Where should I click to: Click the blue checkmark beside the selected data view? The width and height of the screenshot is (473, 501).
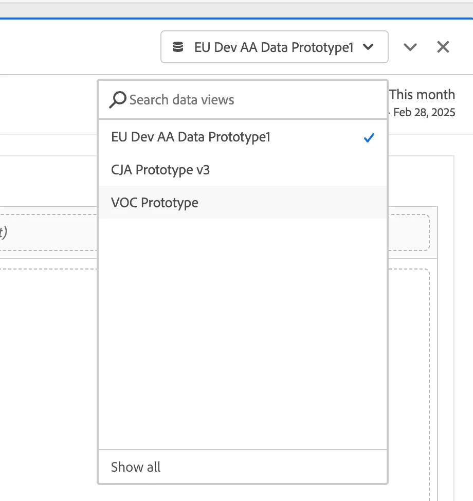point(368,137)
